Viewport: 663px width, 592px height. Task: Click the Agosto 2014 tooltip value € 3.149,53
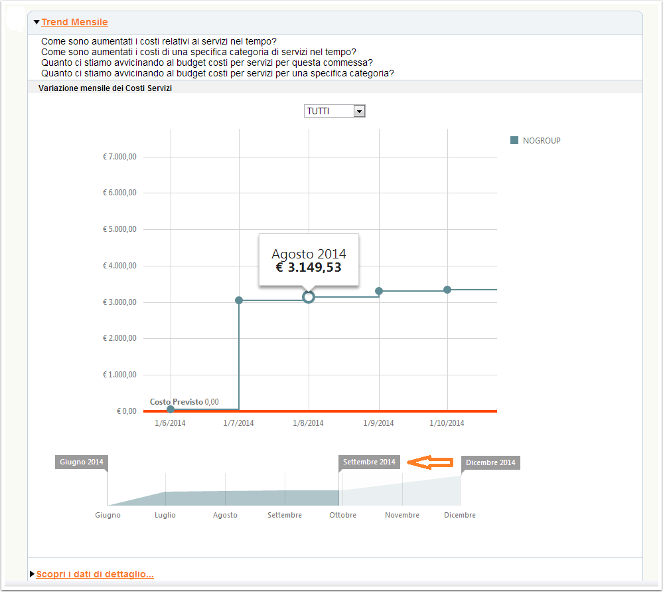pos(309,267)
